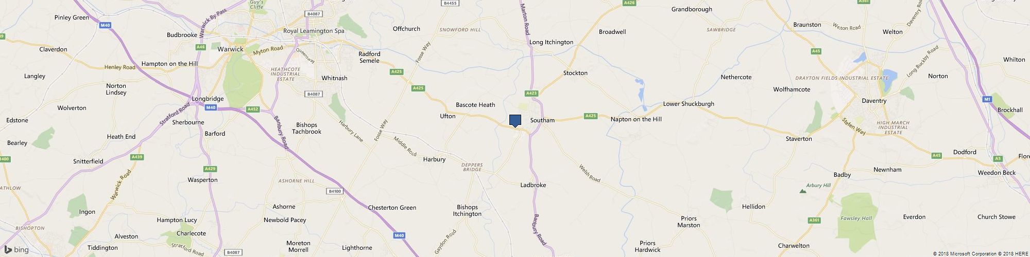This screenshot has height=257, width=1030.
Task: Click the A361 shield near Charwelton
Action: point(814,221)
